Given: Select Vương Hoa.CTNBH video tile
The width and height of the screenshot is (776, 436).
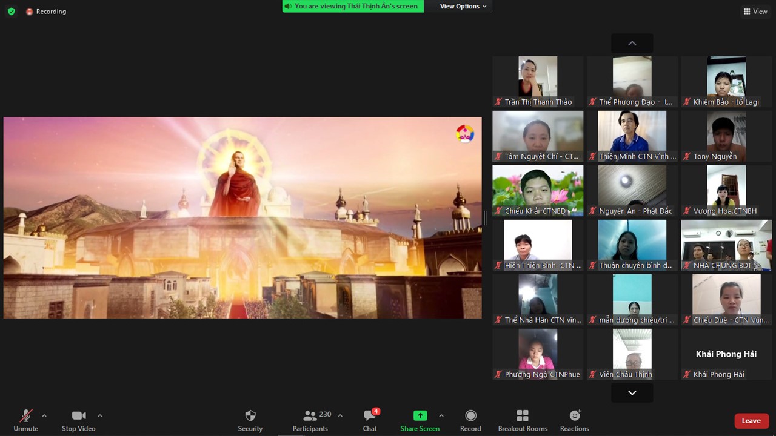Looking at the screenshot, I should point(726,191).
